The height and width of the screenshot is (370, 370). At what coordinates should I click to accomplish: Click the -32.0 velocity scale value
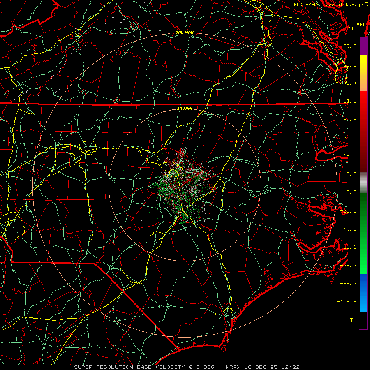point(348,211)
